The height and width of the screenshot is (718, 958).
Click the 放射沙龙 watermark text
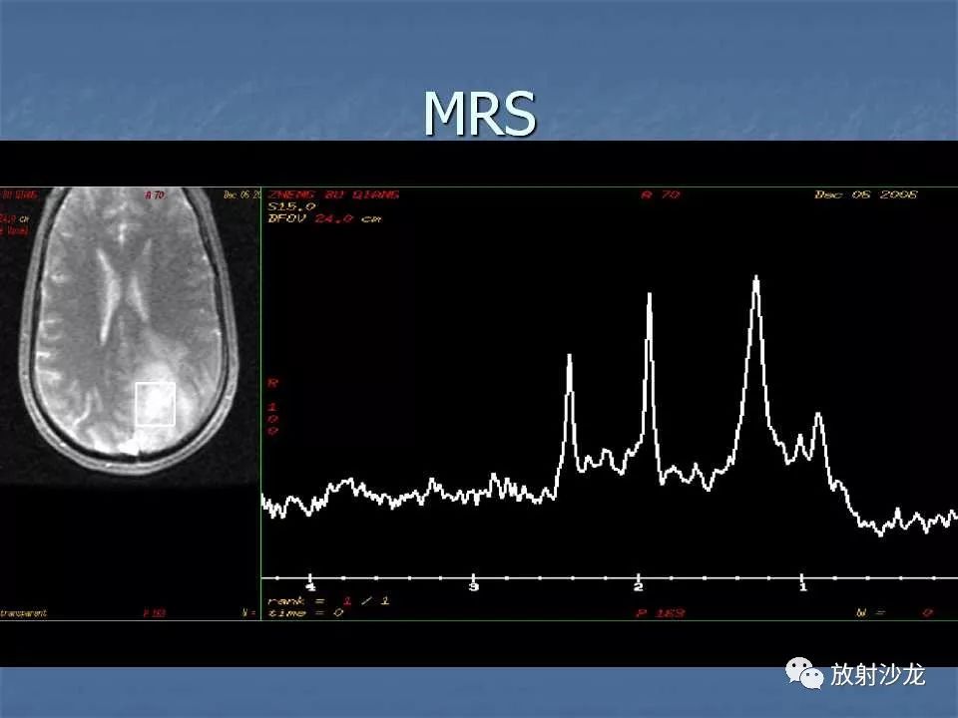(877, 675)
